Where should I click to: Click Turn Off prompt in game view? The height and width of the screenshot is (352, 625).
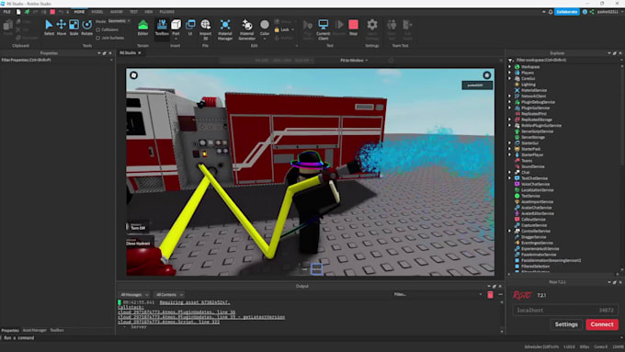(138, 227)
